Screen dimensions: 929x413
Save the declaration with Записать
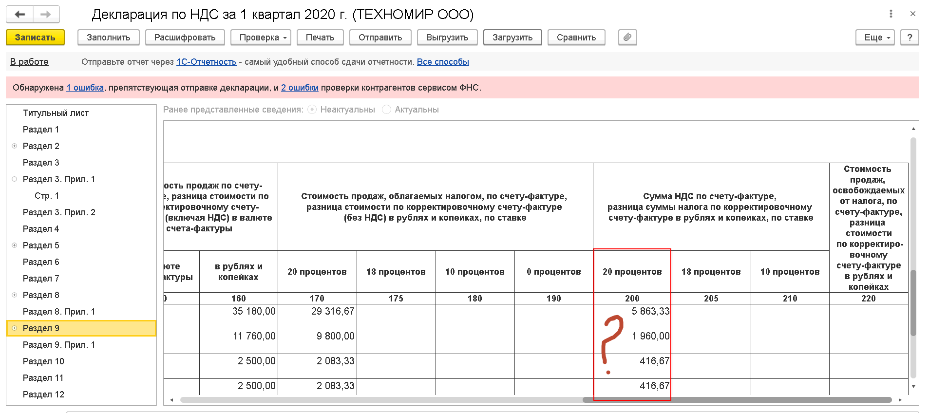pos(35,38)
